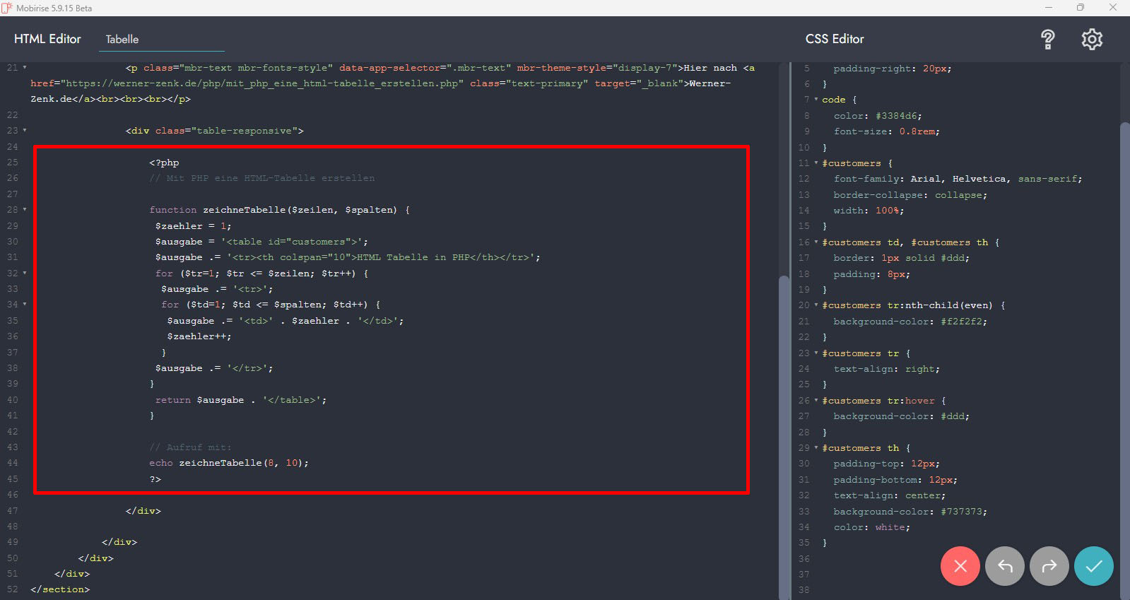Image resolution: width=1130 pixels, height=600 pixels.
Task: Click the Mit PHP eine HTML-Tabelle comment
Action: click(262, 178)
